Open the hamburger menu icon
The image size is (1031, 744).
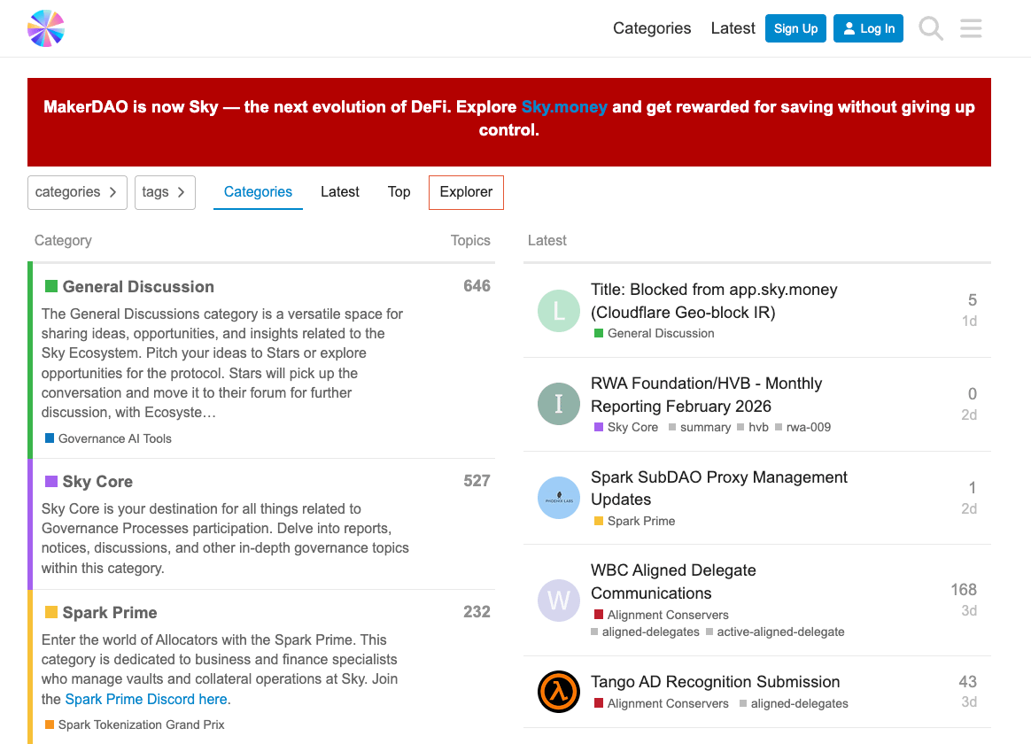971,28
